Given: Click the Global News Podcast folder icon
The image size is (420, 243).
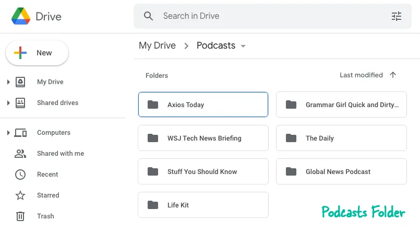Looking at the screenshot, I should click(291, 171).
